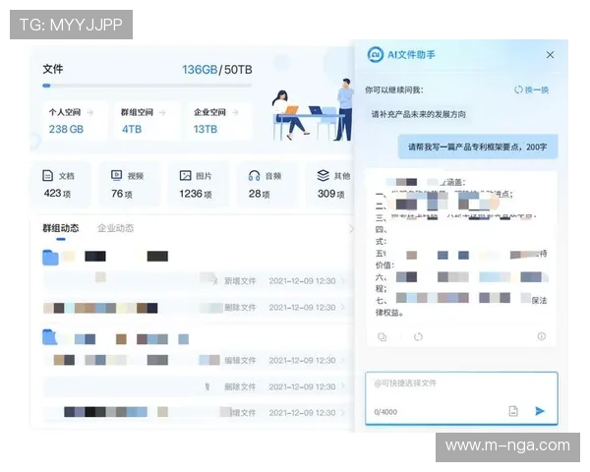Open 个人空间 238 GB card
Viewport: 590px width, 472px height.
[76, 121]
